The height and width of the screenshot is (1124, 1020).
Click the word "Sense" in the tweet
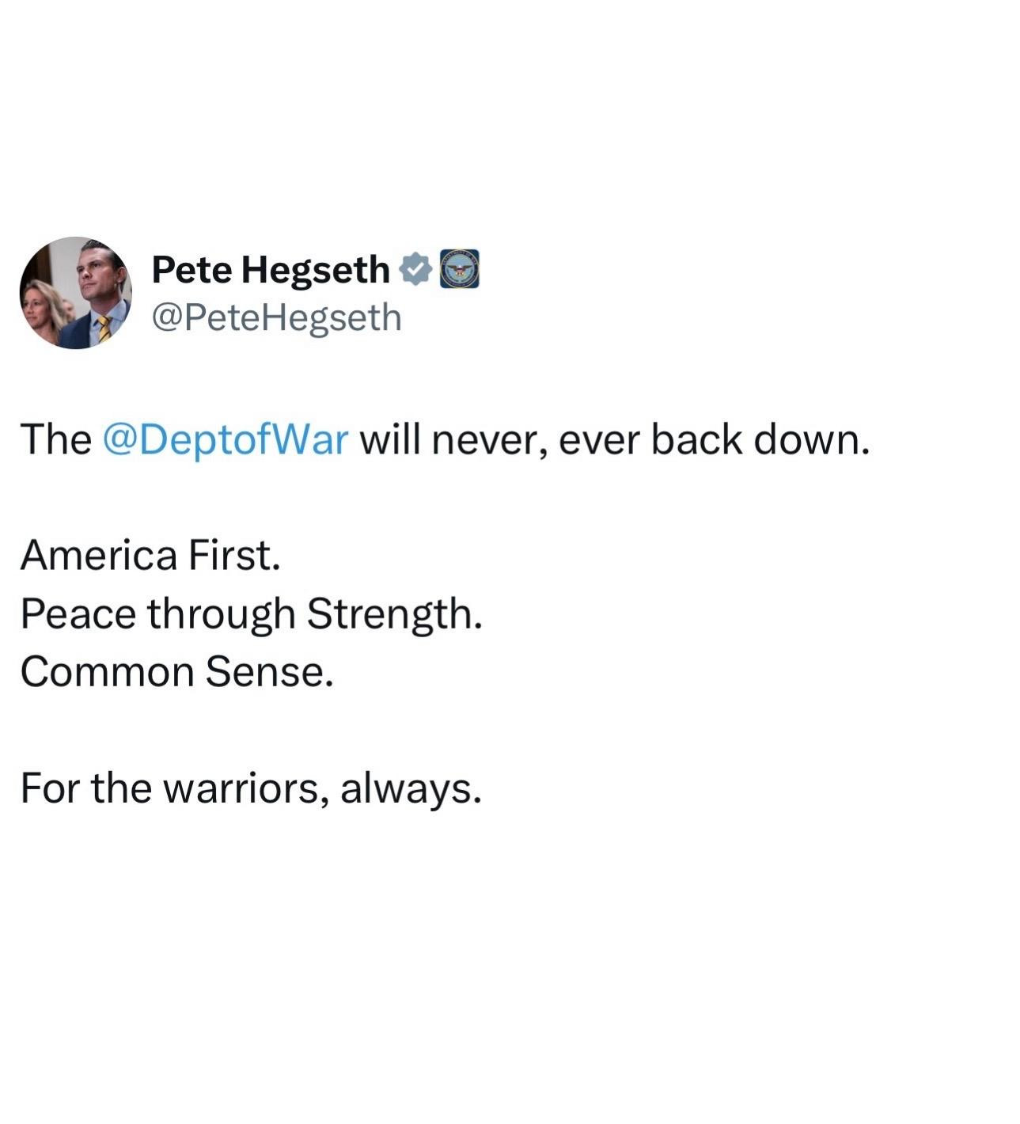(x=264, y=672)
